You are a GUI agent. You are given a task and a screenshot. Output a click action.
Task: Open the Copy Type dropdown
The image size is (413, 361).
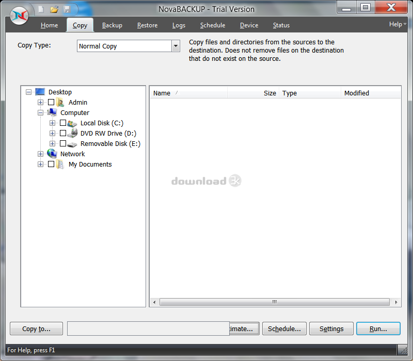176,46
